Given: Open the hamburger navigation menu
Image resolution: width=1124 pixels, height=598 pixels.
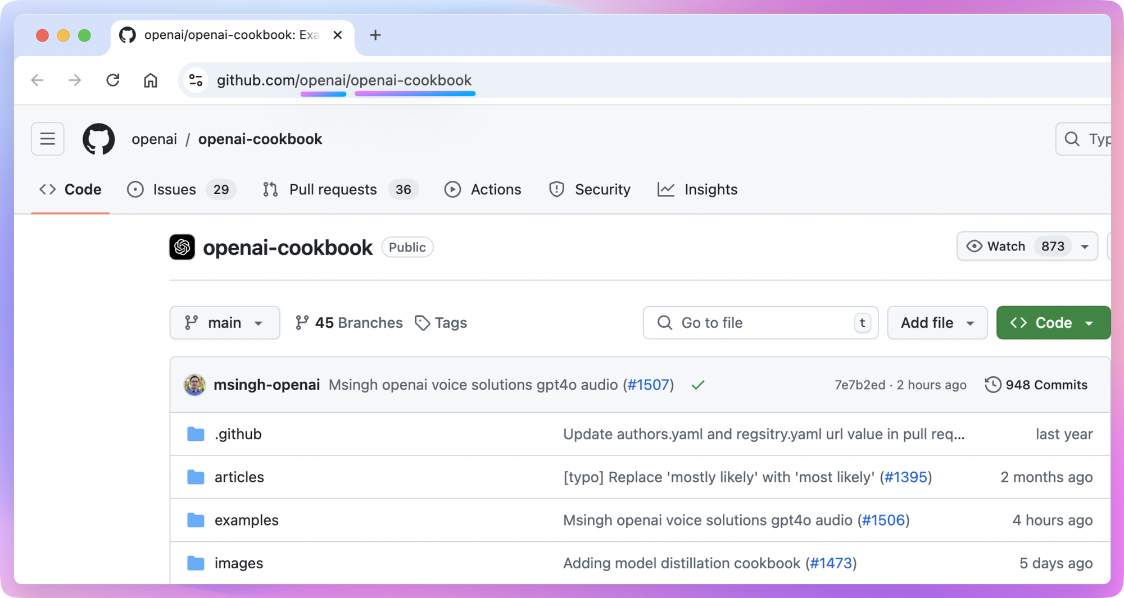Looking at the screenshot, I should point(48,139).
